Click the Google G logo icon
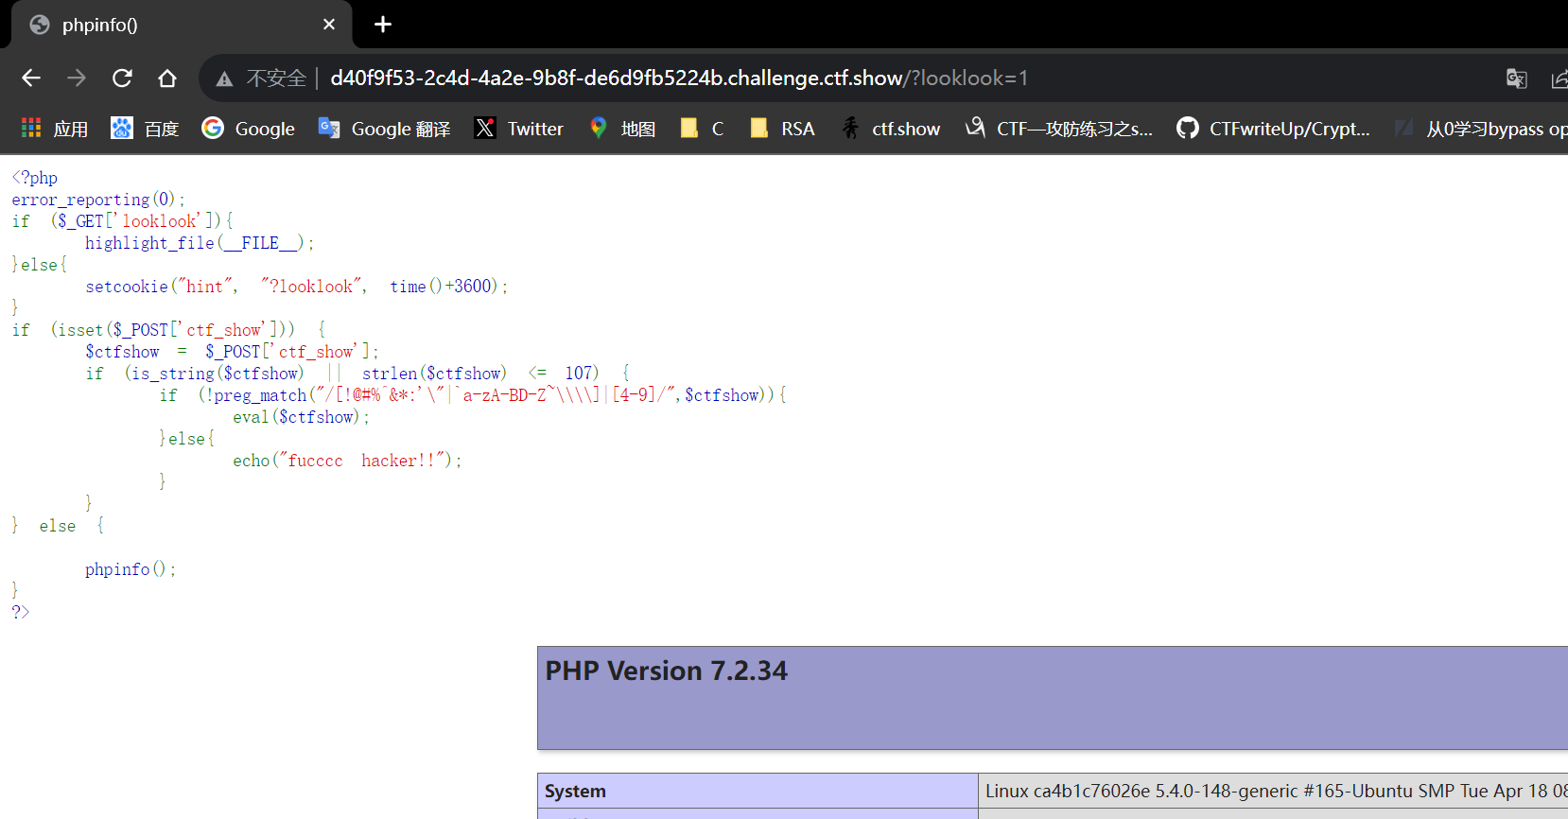The height and width of the screenshot is (819, 1568). click(x=213, y=128)
